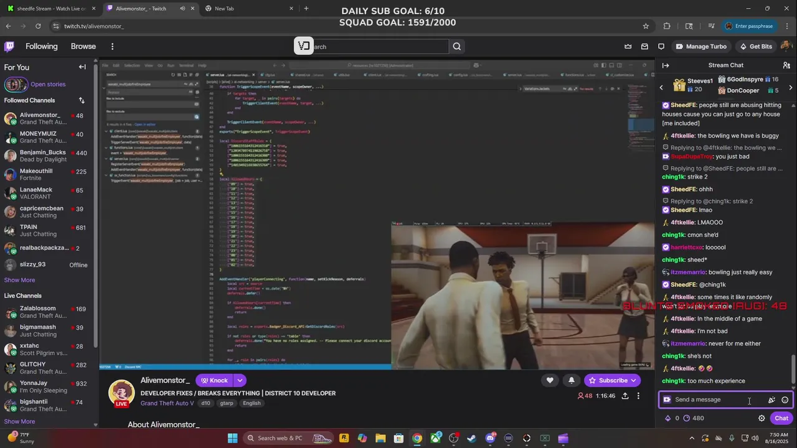The height and width of the screenshot is (448, 797).
Task: Open Whispers speech bubble icon
Action: (661, 47)
